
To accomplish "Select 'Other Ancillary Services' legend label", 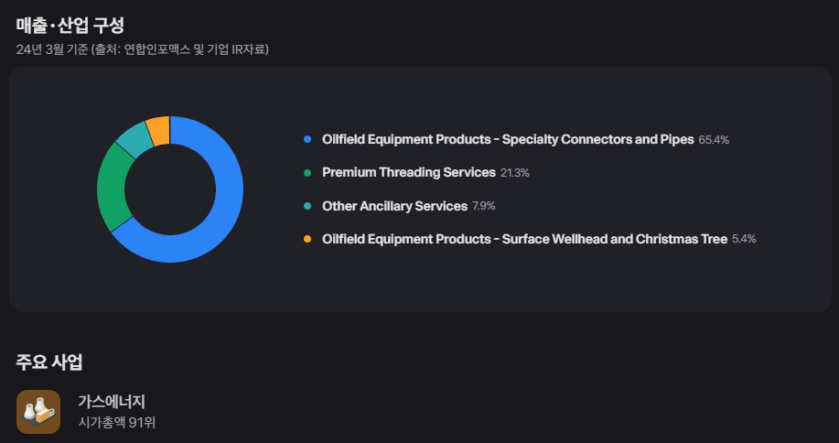I will pyautogui.click(x=395, y=206).
